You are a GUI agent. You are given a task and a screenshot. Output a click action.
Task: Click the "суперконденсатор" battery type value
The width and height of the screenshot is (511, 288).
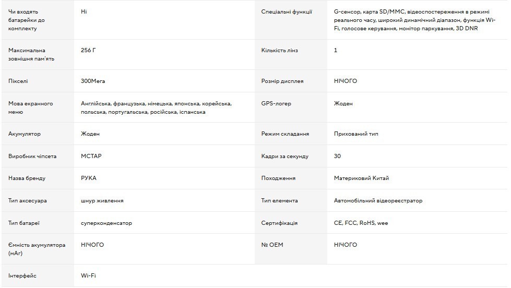click(106, 223)
